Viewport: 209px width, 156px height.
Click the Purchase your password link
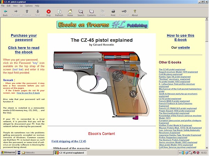tap(24, 38)
